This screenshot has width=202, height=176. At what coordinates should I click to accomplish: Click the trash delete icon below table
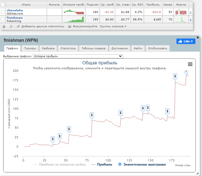point(4,27)
